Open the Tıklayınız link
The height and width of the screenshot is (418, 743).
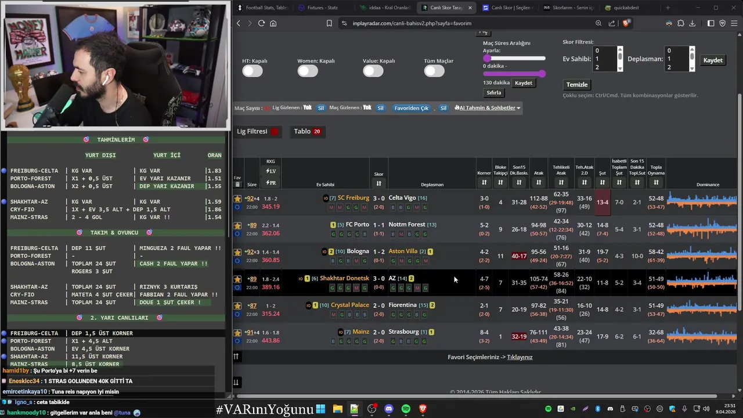tap(520, 357)
